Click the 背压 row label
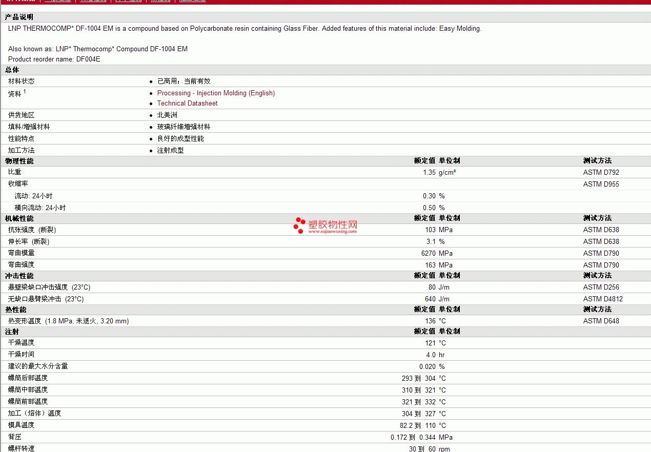Screen dimensions: 651x452 point(15,437)
